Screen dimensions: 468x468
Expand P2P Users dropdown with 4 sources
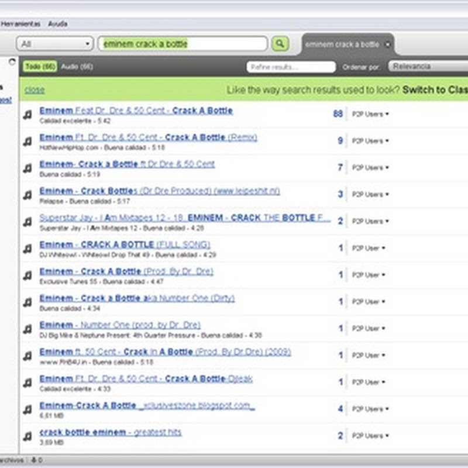pos(370,409)
